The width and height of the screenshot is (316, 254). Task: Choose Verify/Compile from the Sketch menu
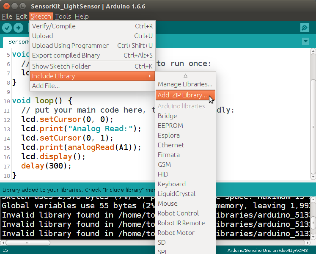92,26
